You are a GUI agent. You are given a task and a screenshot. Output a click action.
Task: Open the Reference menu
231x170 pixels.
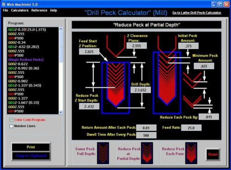(x=39, y=10)
